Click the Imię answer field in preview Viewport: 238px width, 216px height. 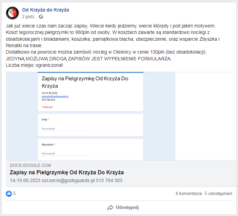pos(66,129)
